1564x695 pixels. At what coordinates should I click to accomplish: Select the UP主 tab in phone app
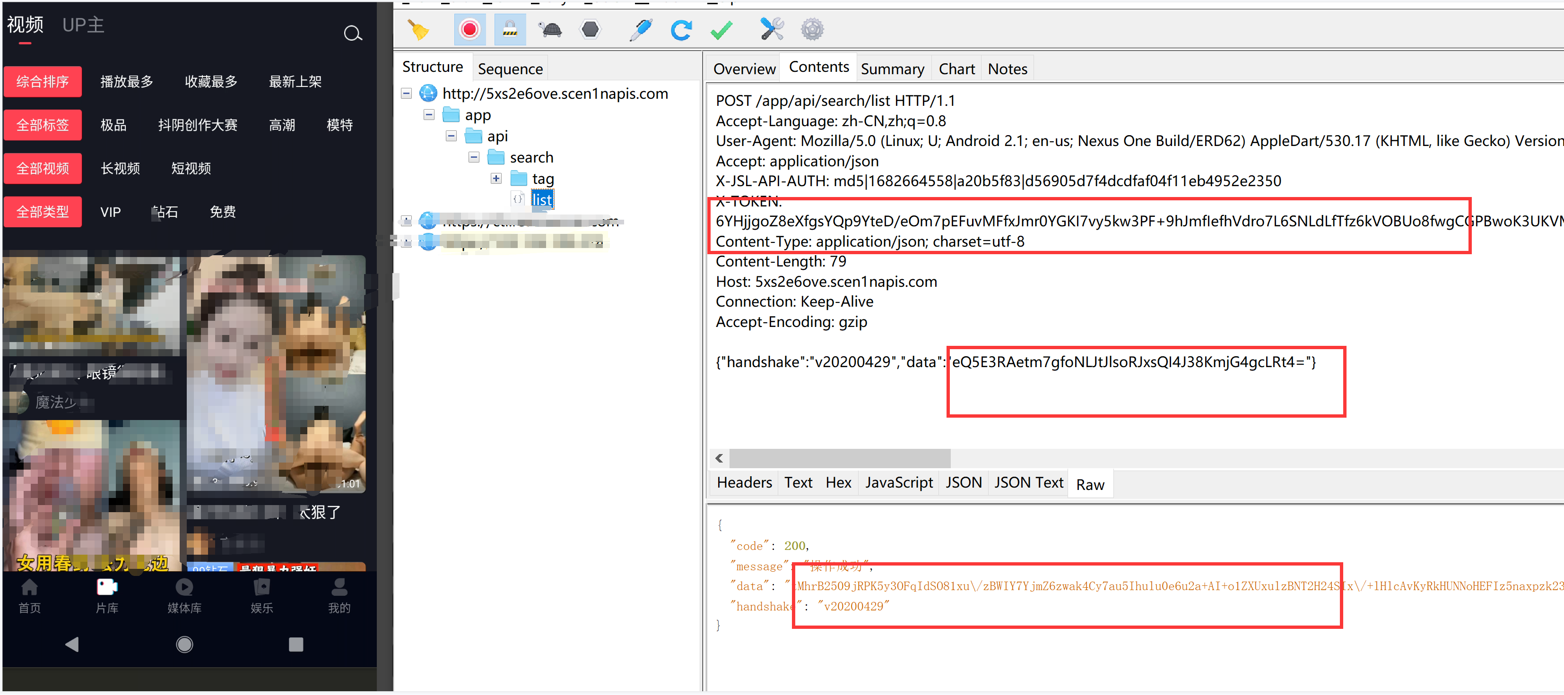[83, 25]
